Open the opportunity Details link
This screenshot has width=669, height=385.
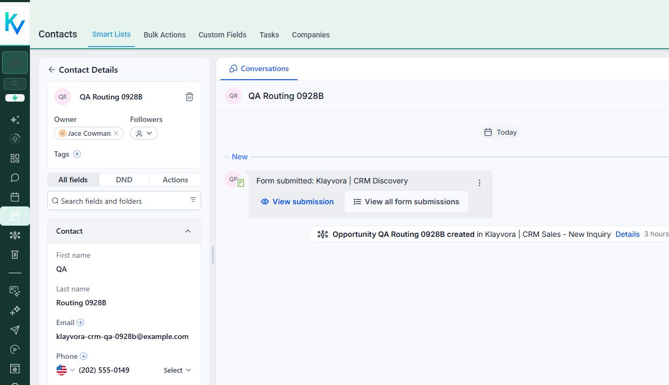(x=627, y=234)
